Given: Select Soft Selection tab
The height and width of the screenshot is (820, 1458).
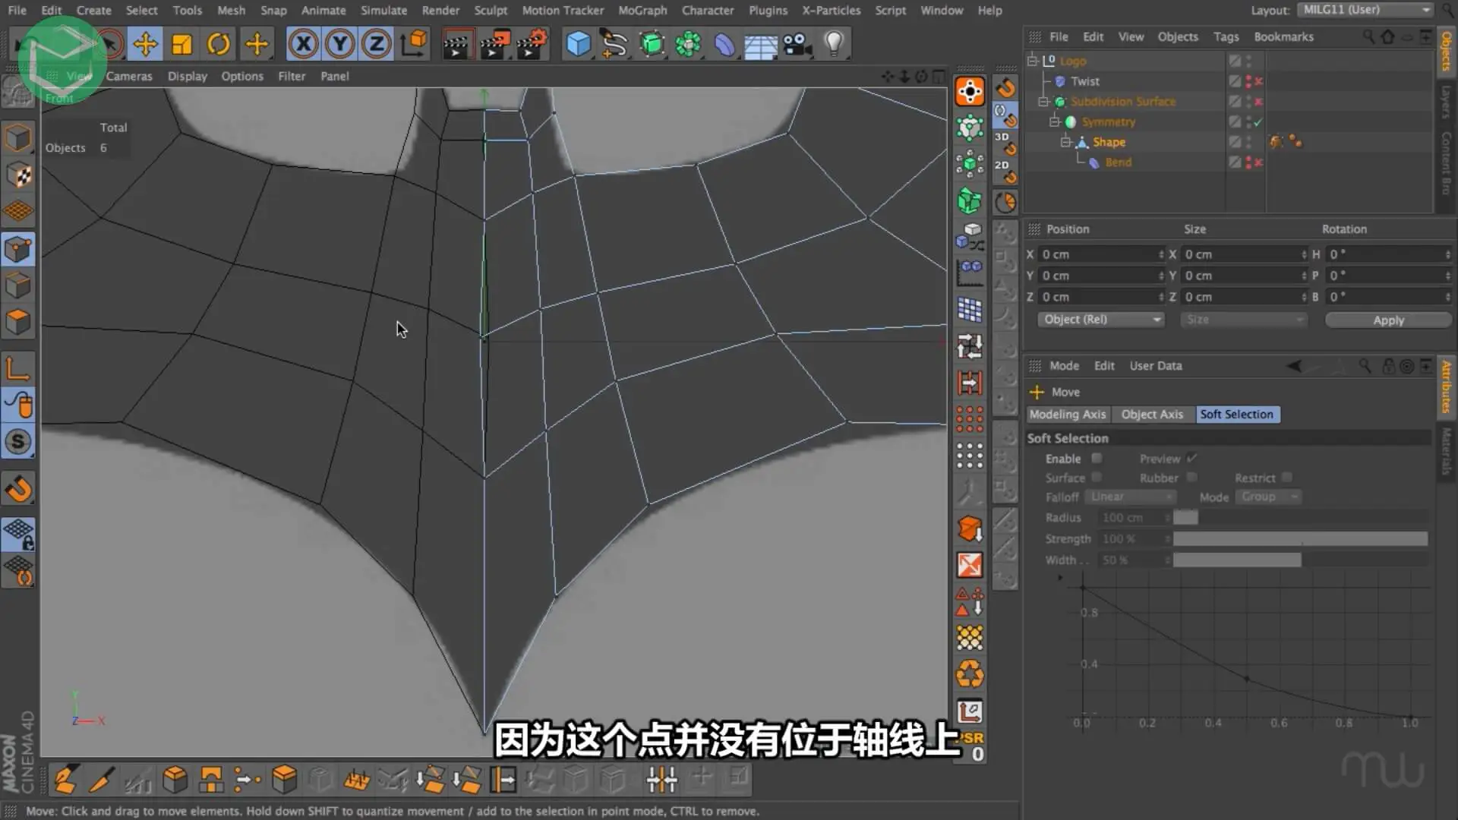Looking at the screenshot, I should tap(1236, 414).
